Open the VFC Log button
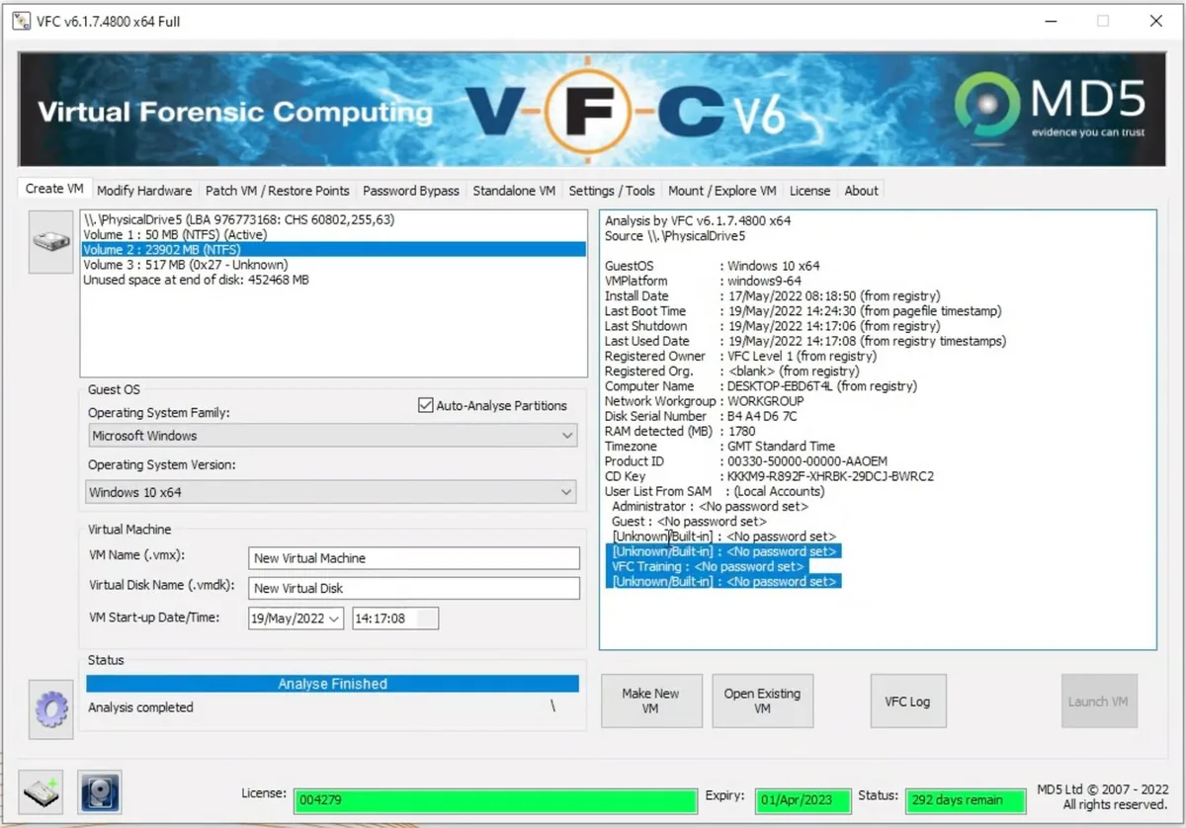 907,702
